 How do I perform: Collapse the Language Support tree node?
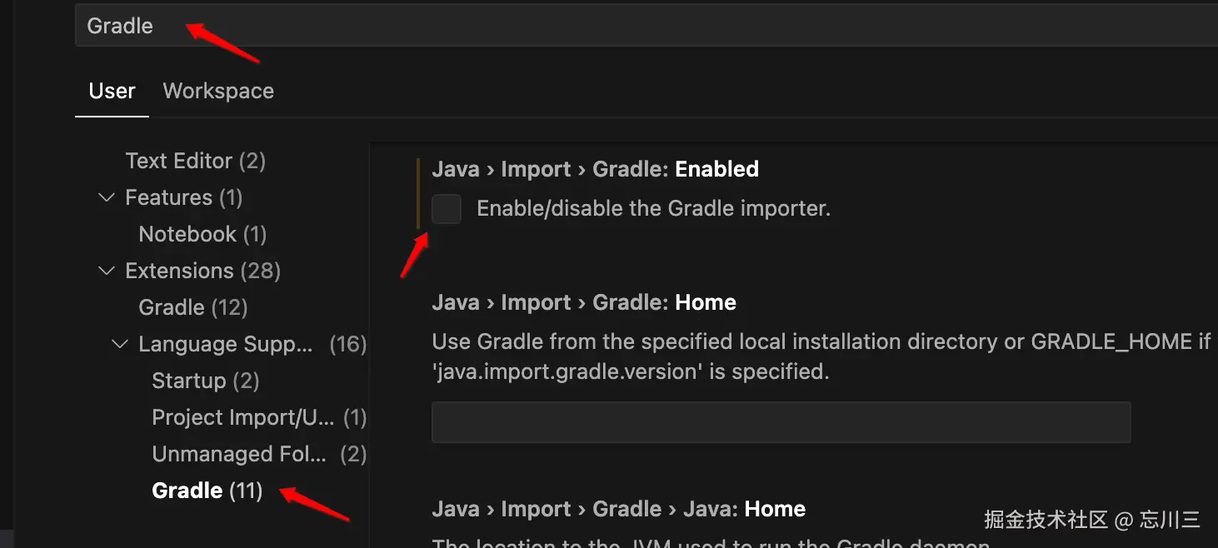120,344
